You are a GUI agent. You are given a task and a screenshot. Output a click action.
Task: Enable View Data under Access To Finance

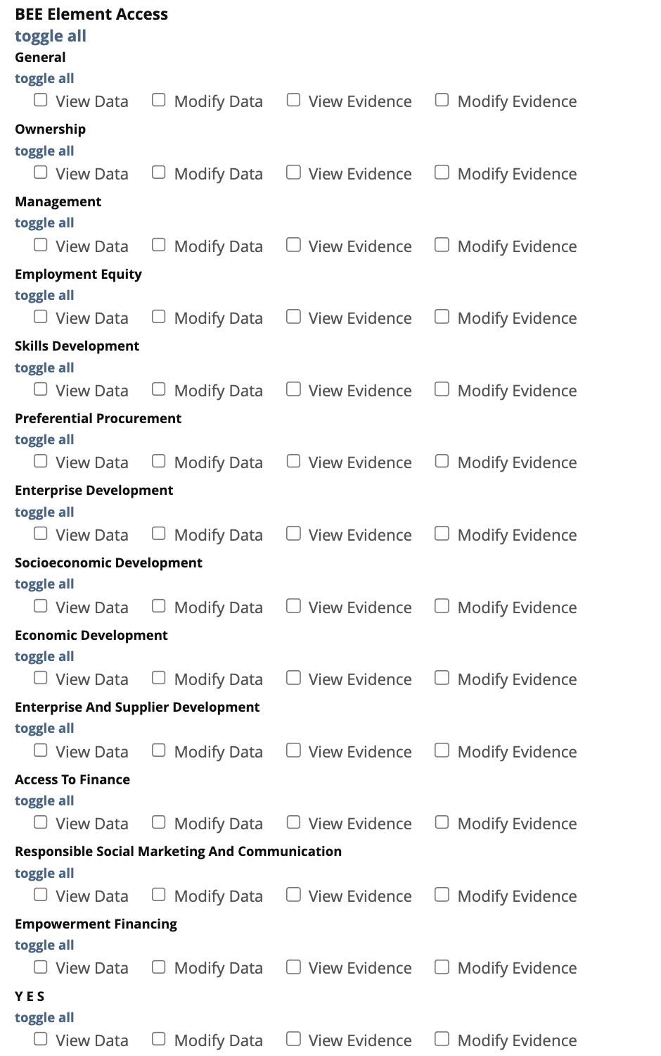click(41, 822)
